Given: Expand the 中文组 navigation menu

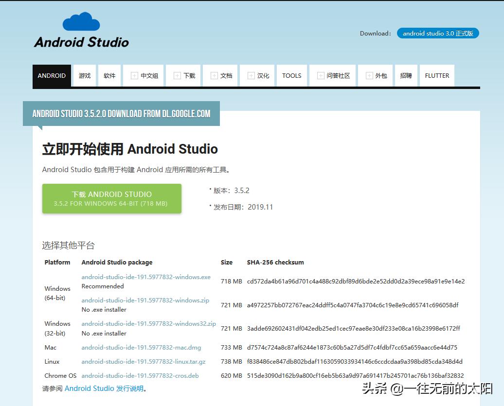Looking at the screenshot, I should pos(144,75).
